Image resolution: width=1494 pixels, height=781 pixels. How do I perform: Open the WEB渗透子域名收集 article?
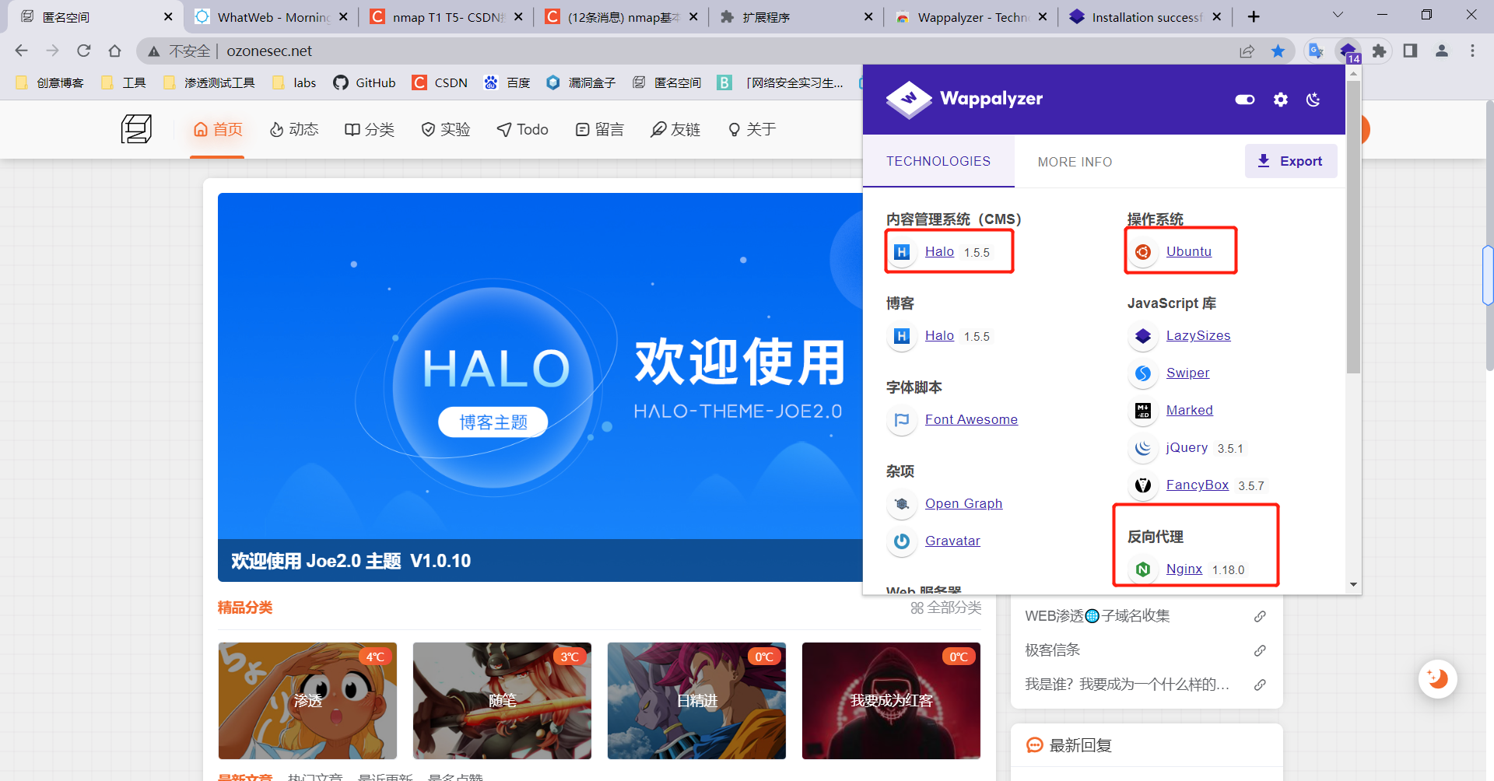[1097, 615]
